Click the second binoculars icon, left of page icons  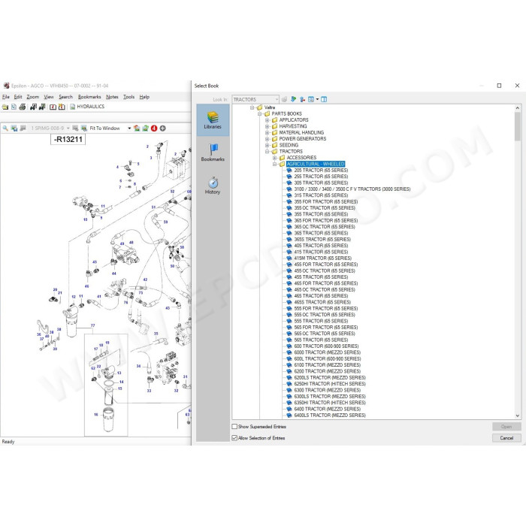[42, 107]
